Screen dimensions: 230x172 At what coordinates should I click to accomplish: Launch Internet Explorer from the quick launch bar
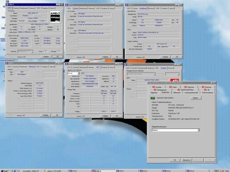coord(15,171)
